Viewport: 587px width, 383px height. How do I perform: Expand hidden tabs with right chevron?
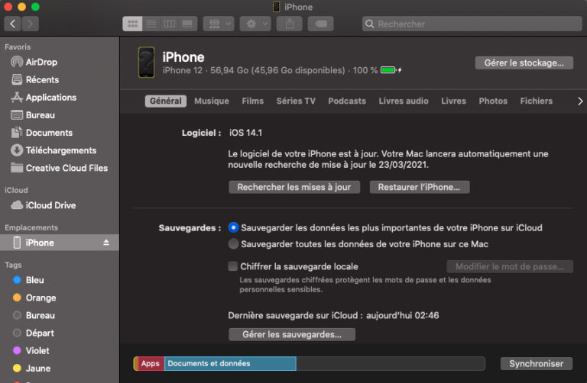579,101
